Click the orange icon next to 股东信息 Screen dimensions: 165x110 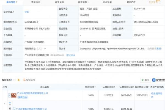[x=19, y=80]
